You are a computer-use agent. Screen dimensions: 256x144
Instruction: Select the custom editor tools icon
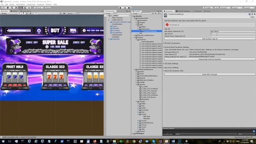29,8
